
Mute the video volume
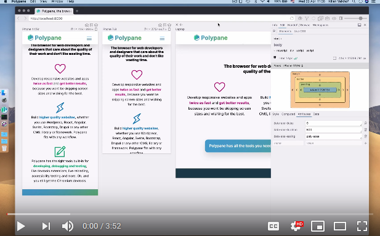click(67, 226)
